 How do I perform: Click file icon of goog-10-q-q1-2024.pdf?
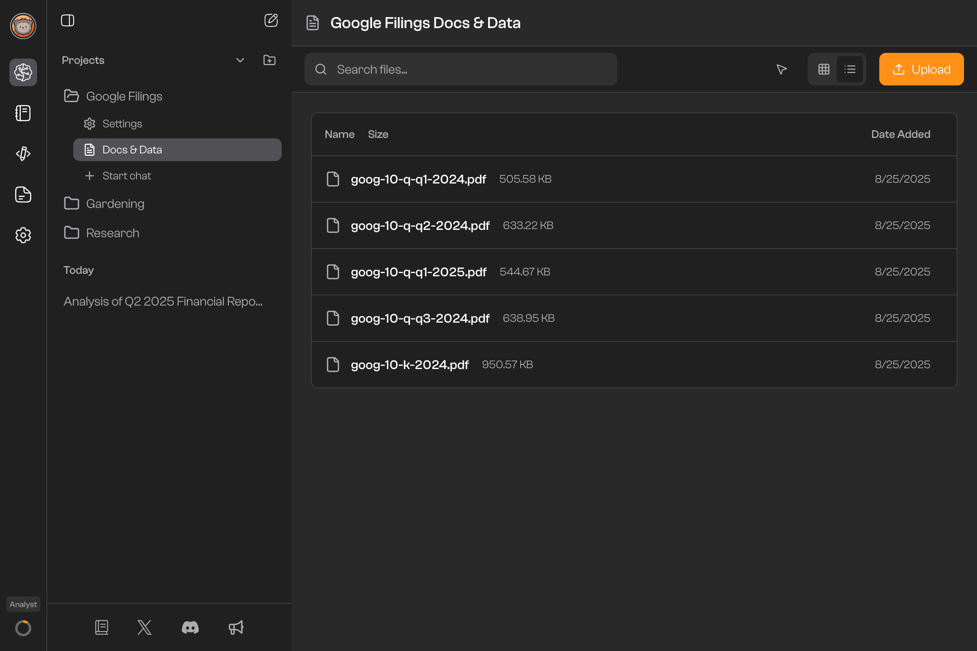333,179
